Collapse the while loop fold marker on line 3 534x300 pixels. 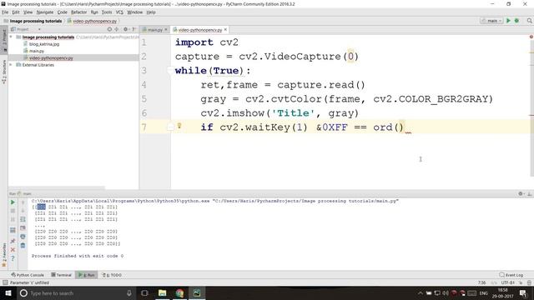[169, 70]
